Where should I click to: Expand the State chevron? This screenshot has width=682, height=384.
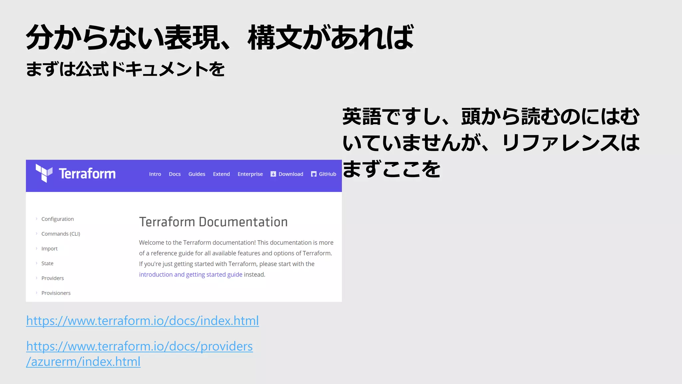37,263
